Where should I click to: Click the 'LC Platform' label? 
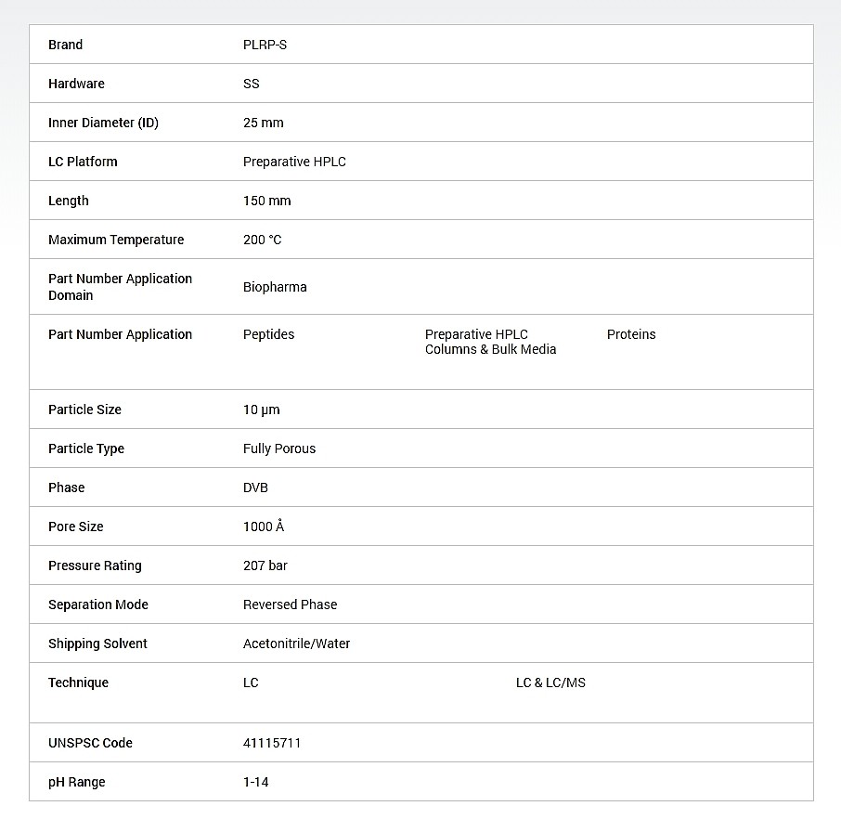coord(83,162)
